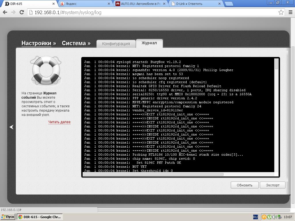This screenshot has width=295, height=221.
Task: Collapse the side panel with left arrow
Action: click(12, 127)
